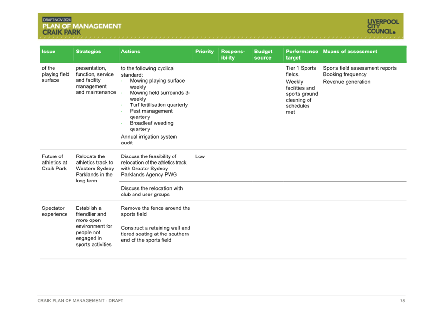Click 'Weekly facilities and sports ground cleaning' text
The height and width of the screenshot is (312, 442).
pos(302,97)
